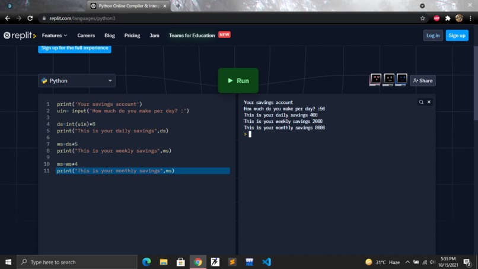Select the third pixel face theme icon

(x=401, y=80)
